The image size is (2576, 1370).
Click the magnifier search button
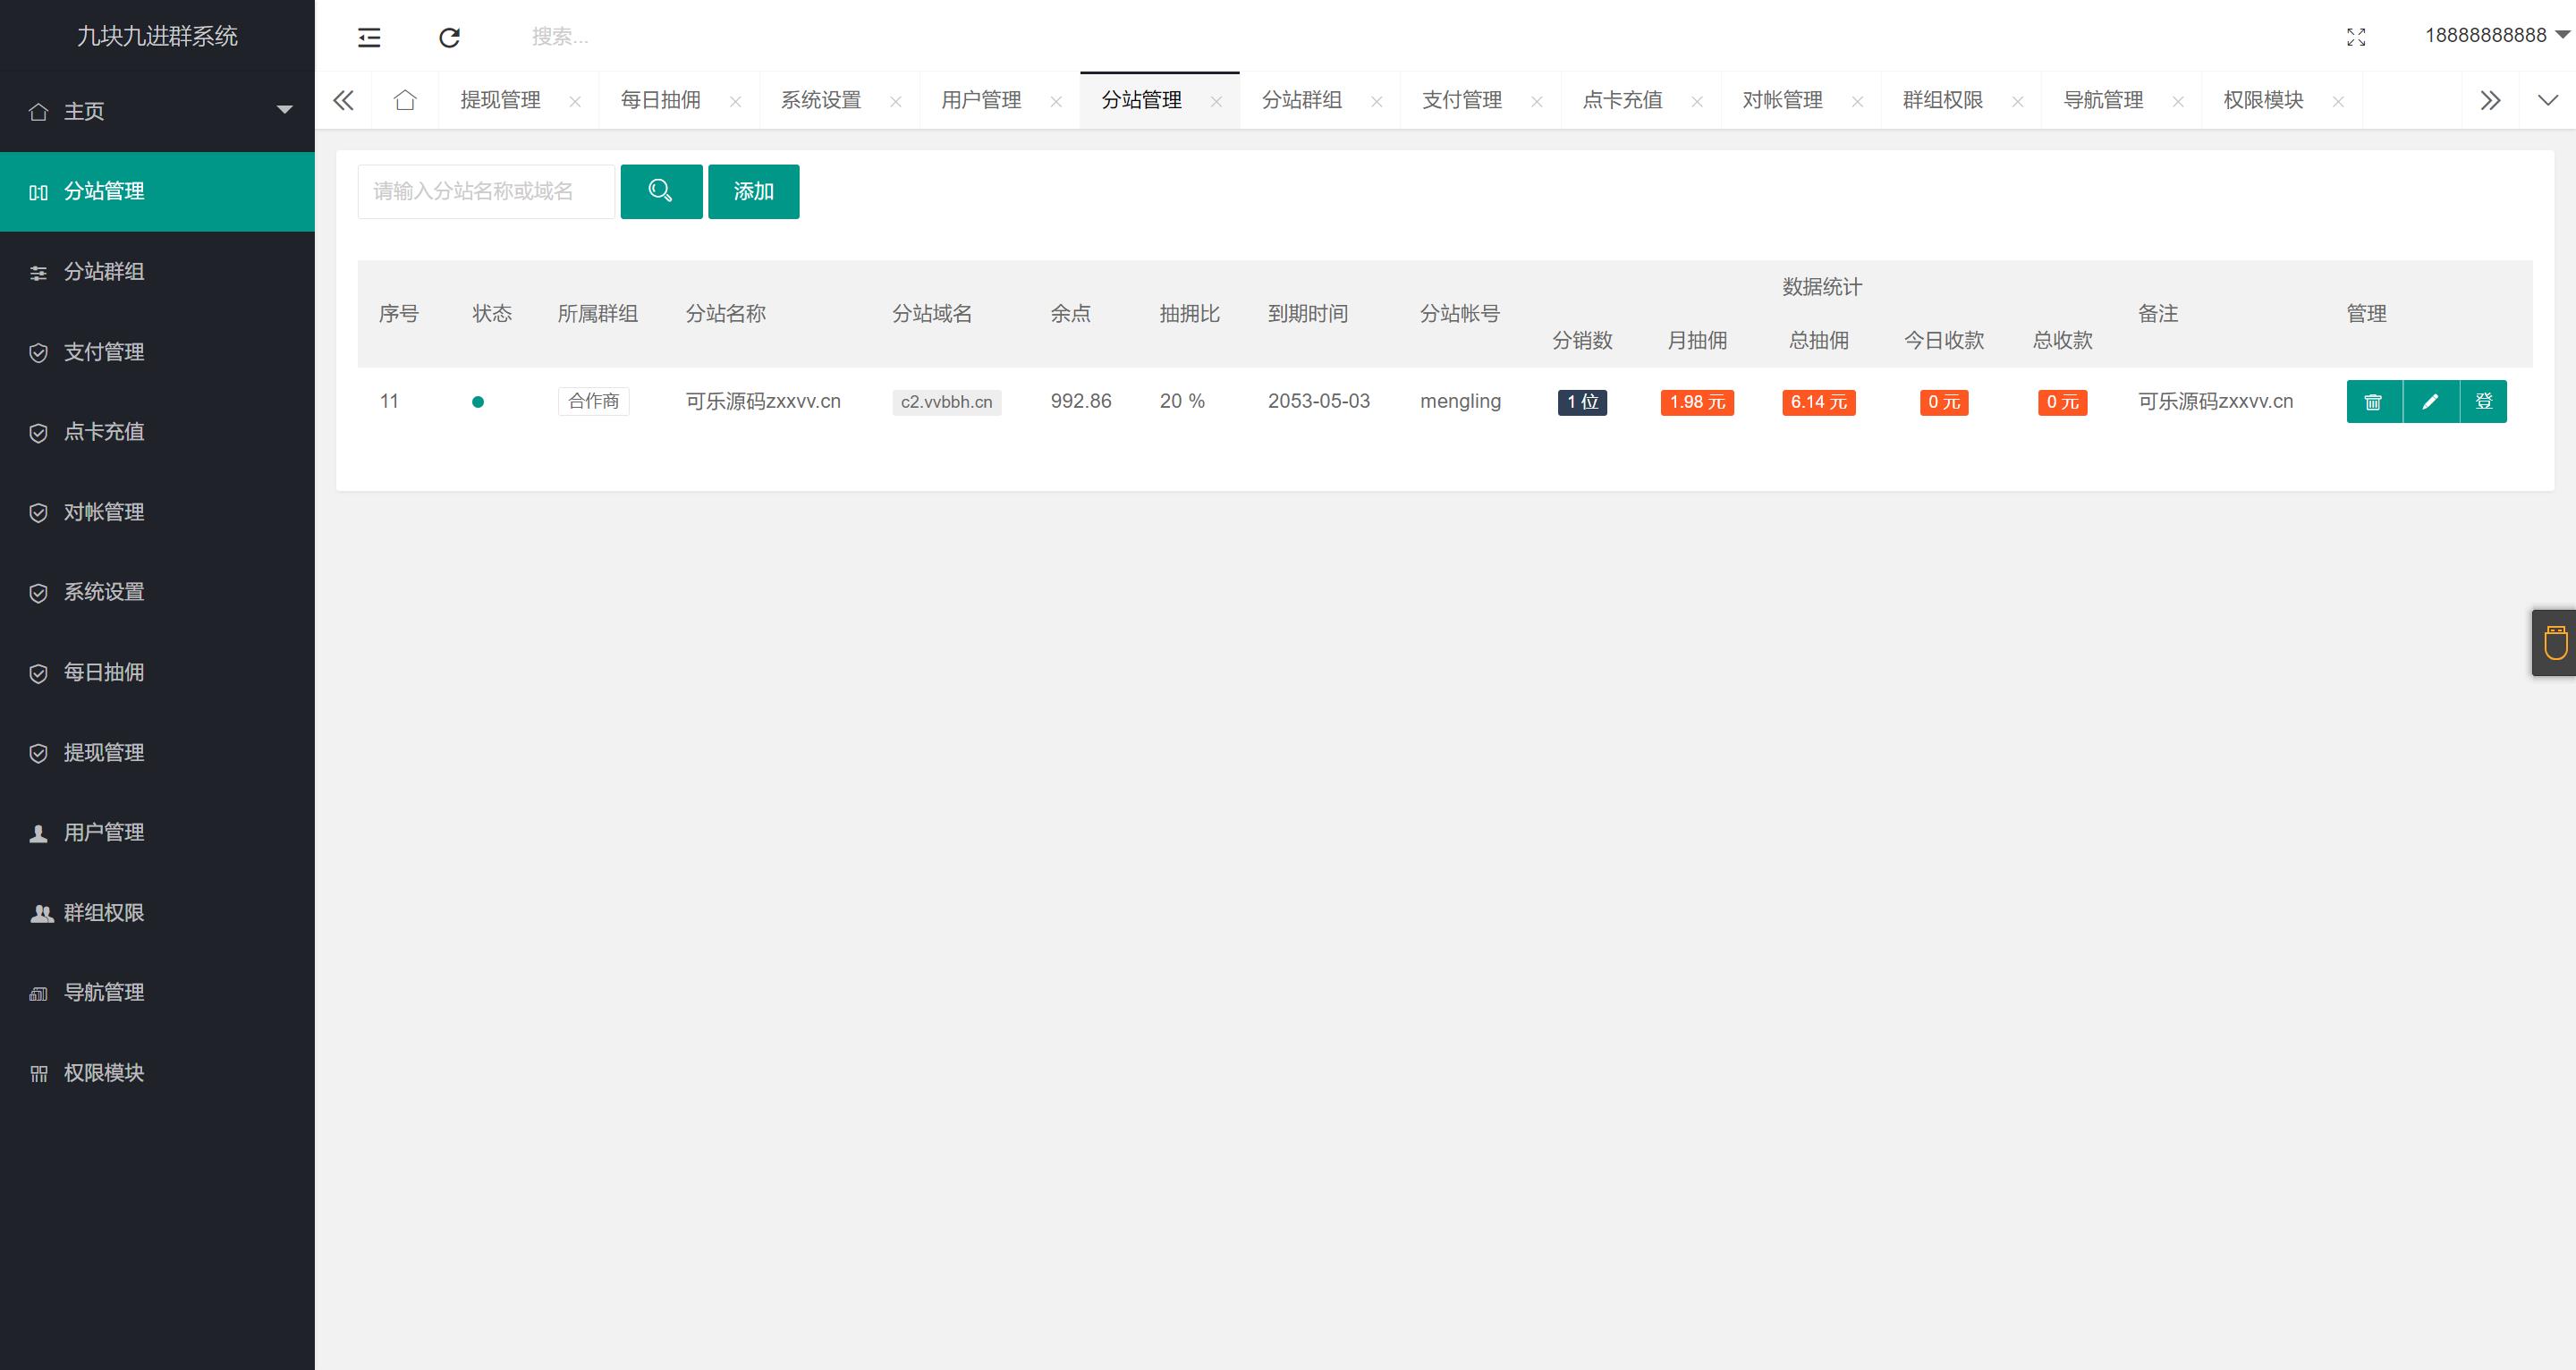click(x=661, y=191)
